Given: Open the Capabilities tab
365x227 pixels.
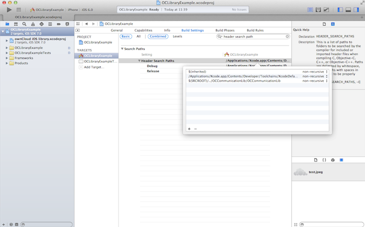Looking at the screenshot, I should 143,30.
